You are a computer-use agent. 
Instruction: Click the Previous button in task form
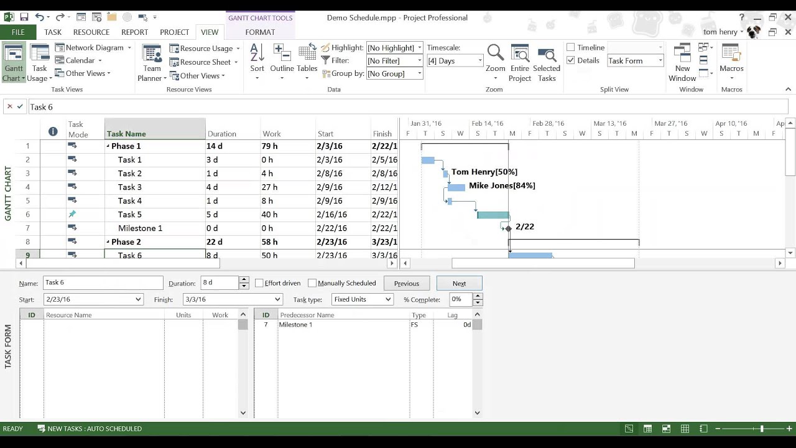(x=407, y=283)
